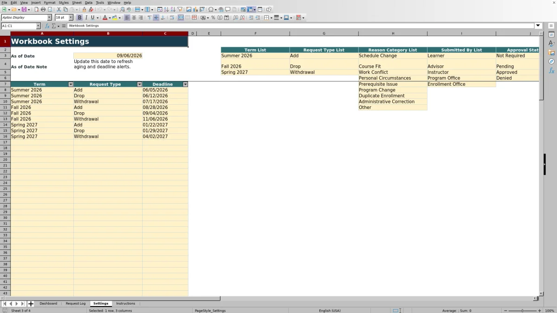Click the Insert Hyperlink icon
The width and height of the screenshot is (557, 313).
[x=221, y=9]
